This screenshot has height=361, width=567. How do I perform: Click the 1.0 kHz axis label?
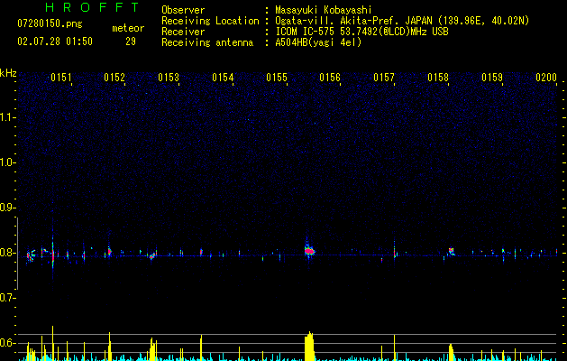coord(7,162)
